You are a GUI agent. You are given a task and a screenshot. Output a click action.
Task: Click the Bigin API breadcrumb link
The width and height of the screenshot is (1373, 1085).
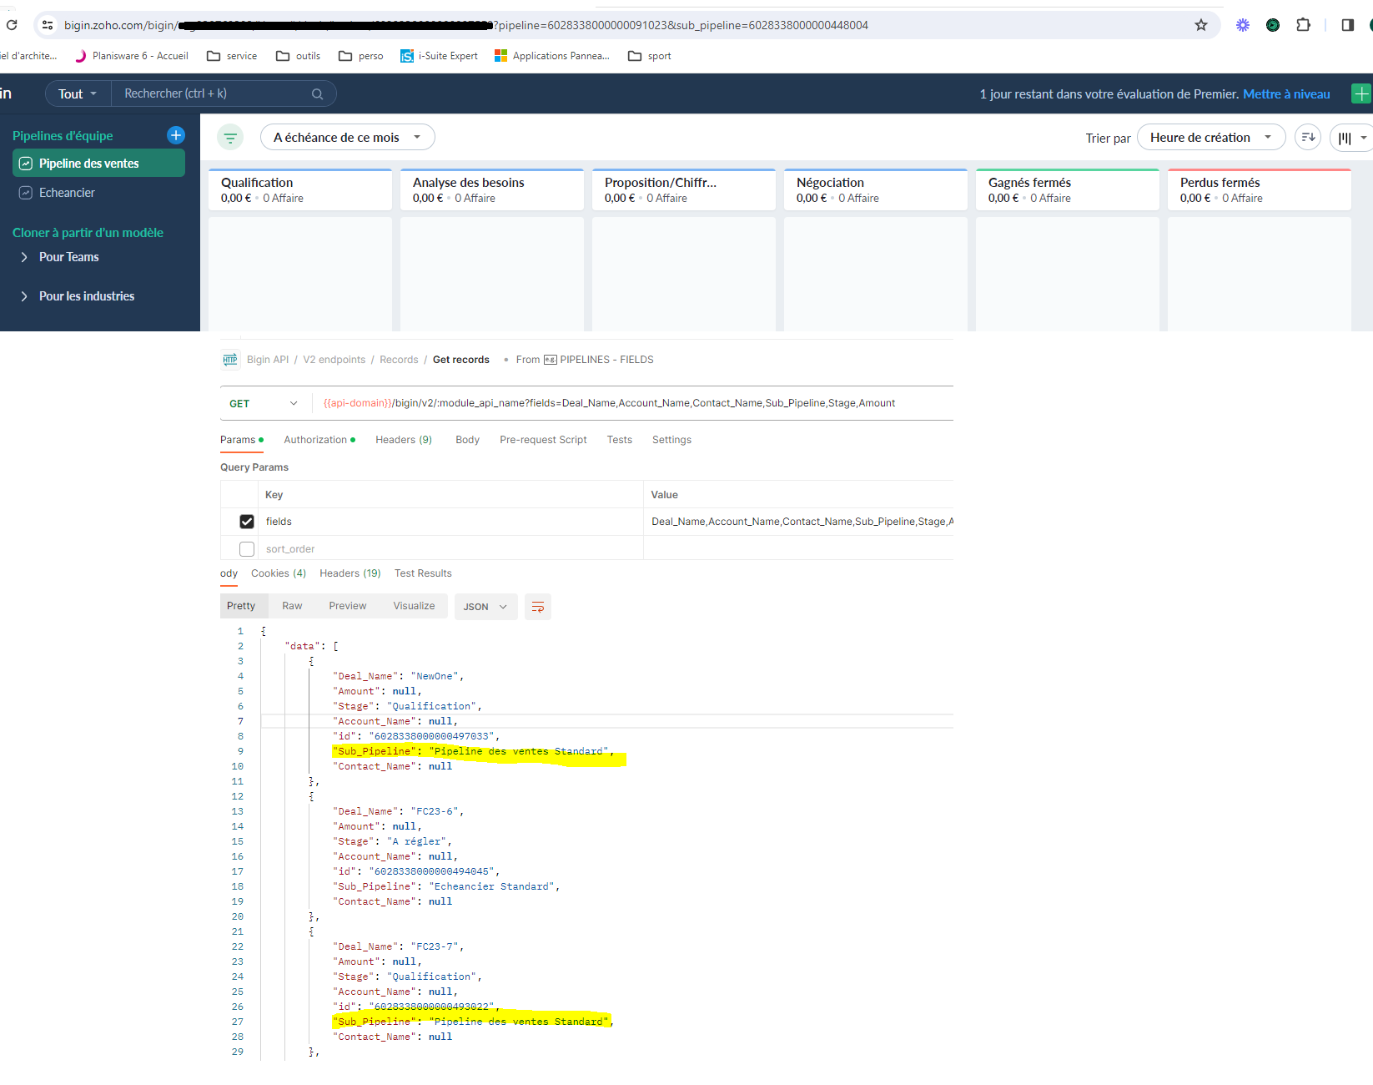pos(268,360)
